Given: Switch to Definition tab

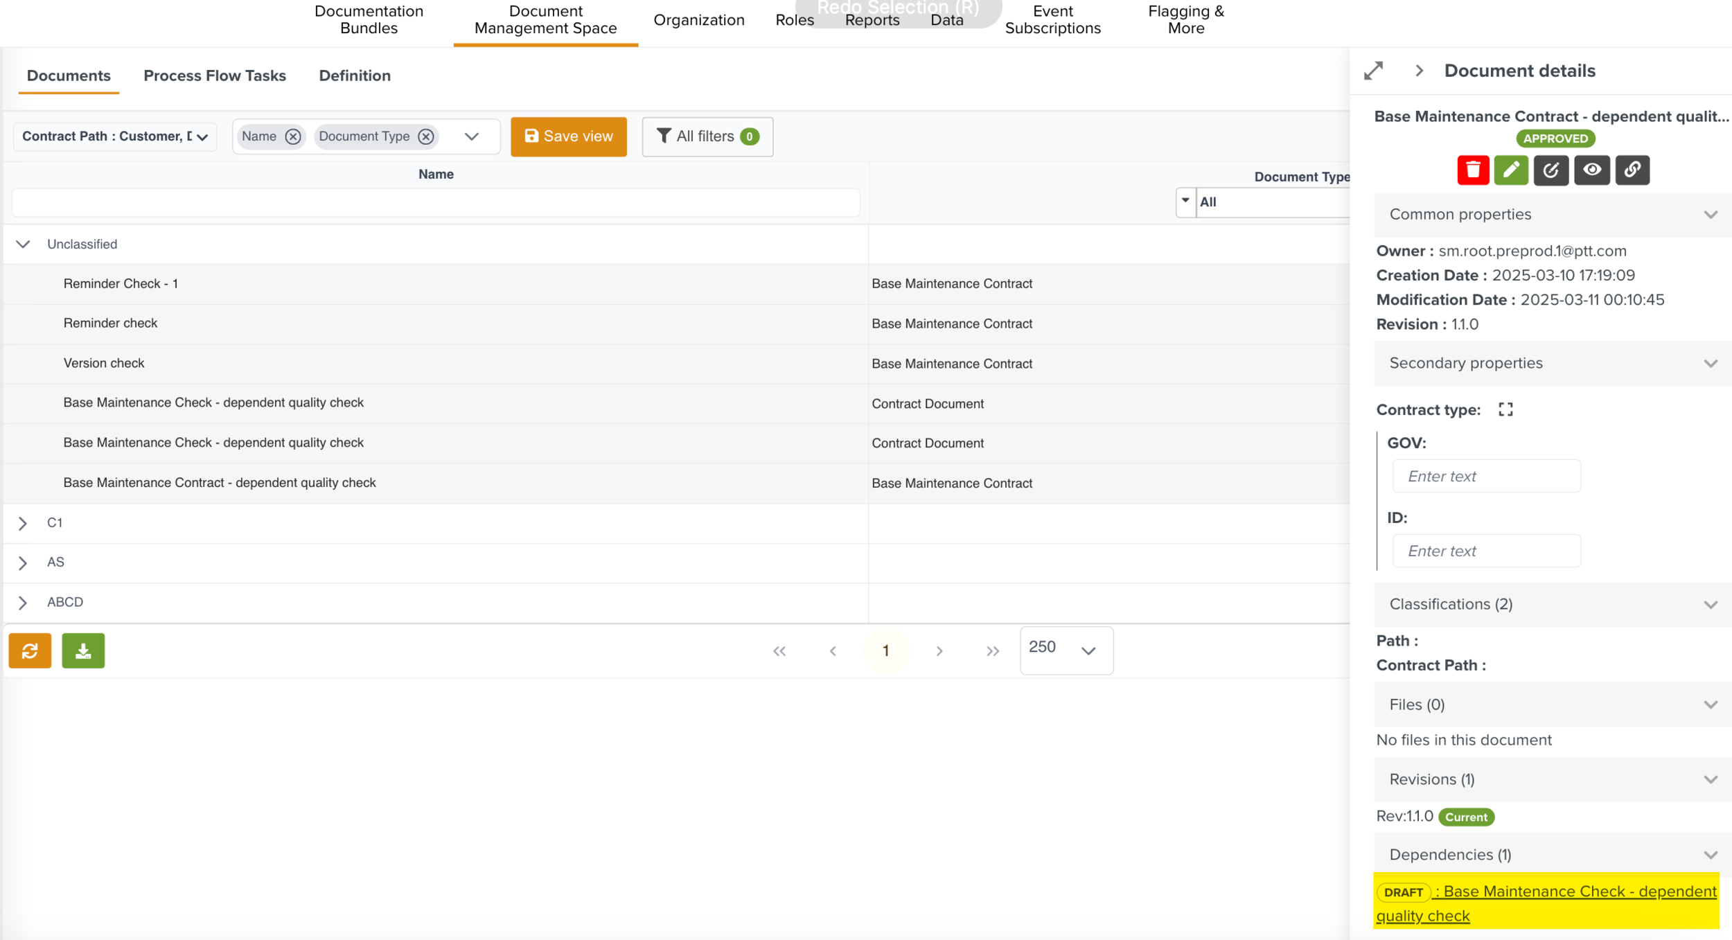Looking at the screenshot, I should [x=355, y=76].
